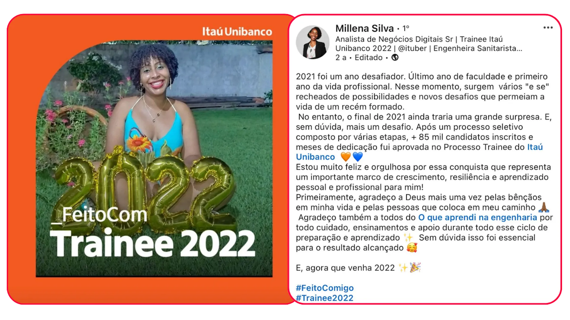Open the Trainee 2022 post image
Screen dimensions: 570x320
(x=154, y=159)
